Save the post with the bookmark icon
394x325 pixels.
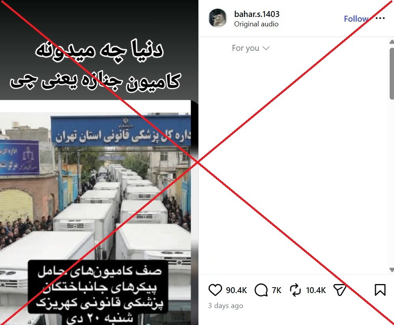380,290
